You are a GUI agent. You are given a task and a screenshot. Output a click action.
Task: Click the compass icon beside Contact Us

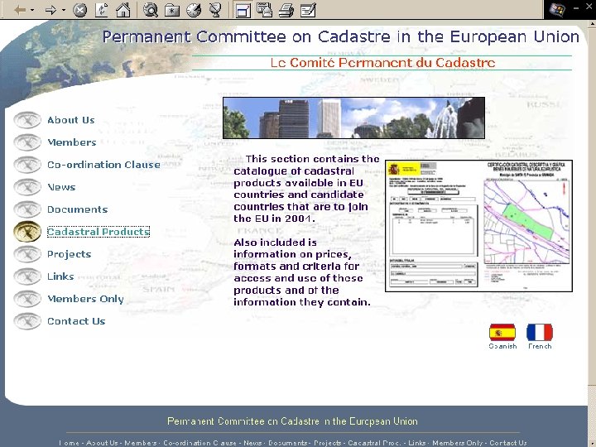[x=27, y=321]
